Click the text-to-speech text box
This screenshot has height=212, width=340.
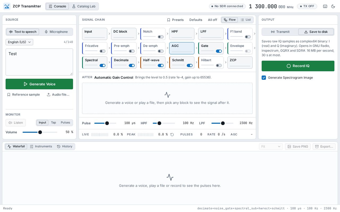tap(39, 62)
